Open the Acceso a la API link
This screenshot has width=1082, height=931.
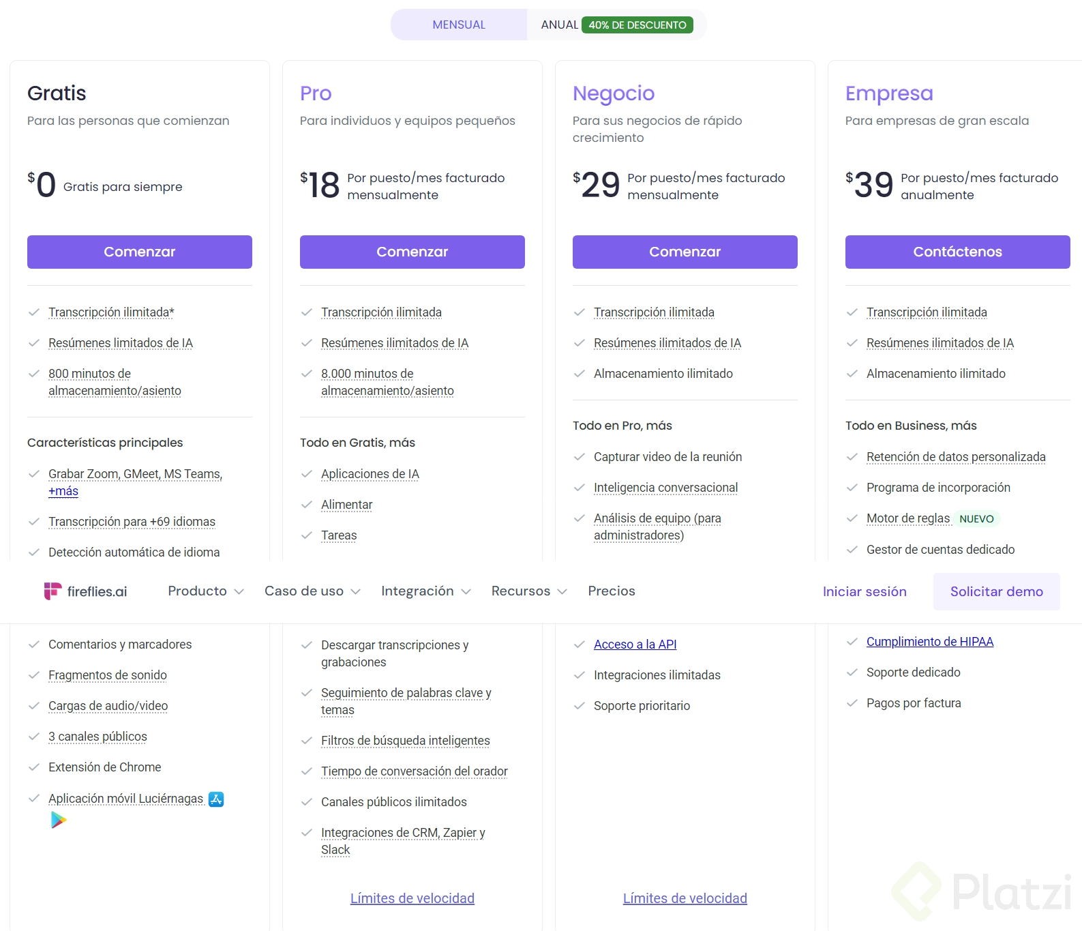pos(635,645)
